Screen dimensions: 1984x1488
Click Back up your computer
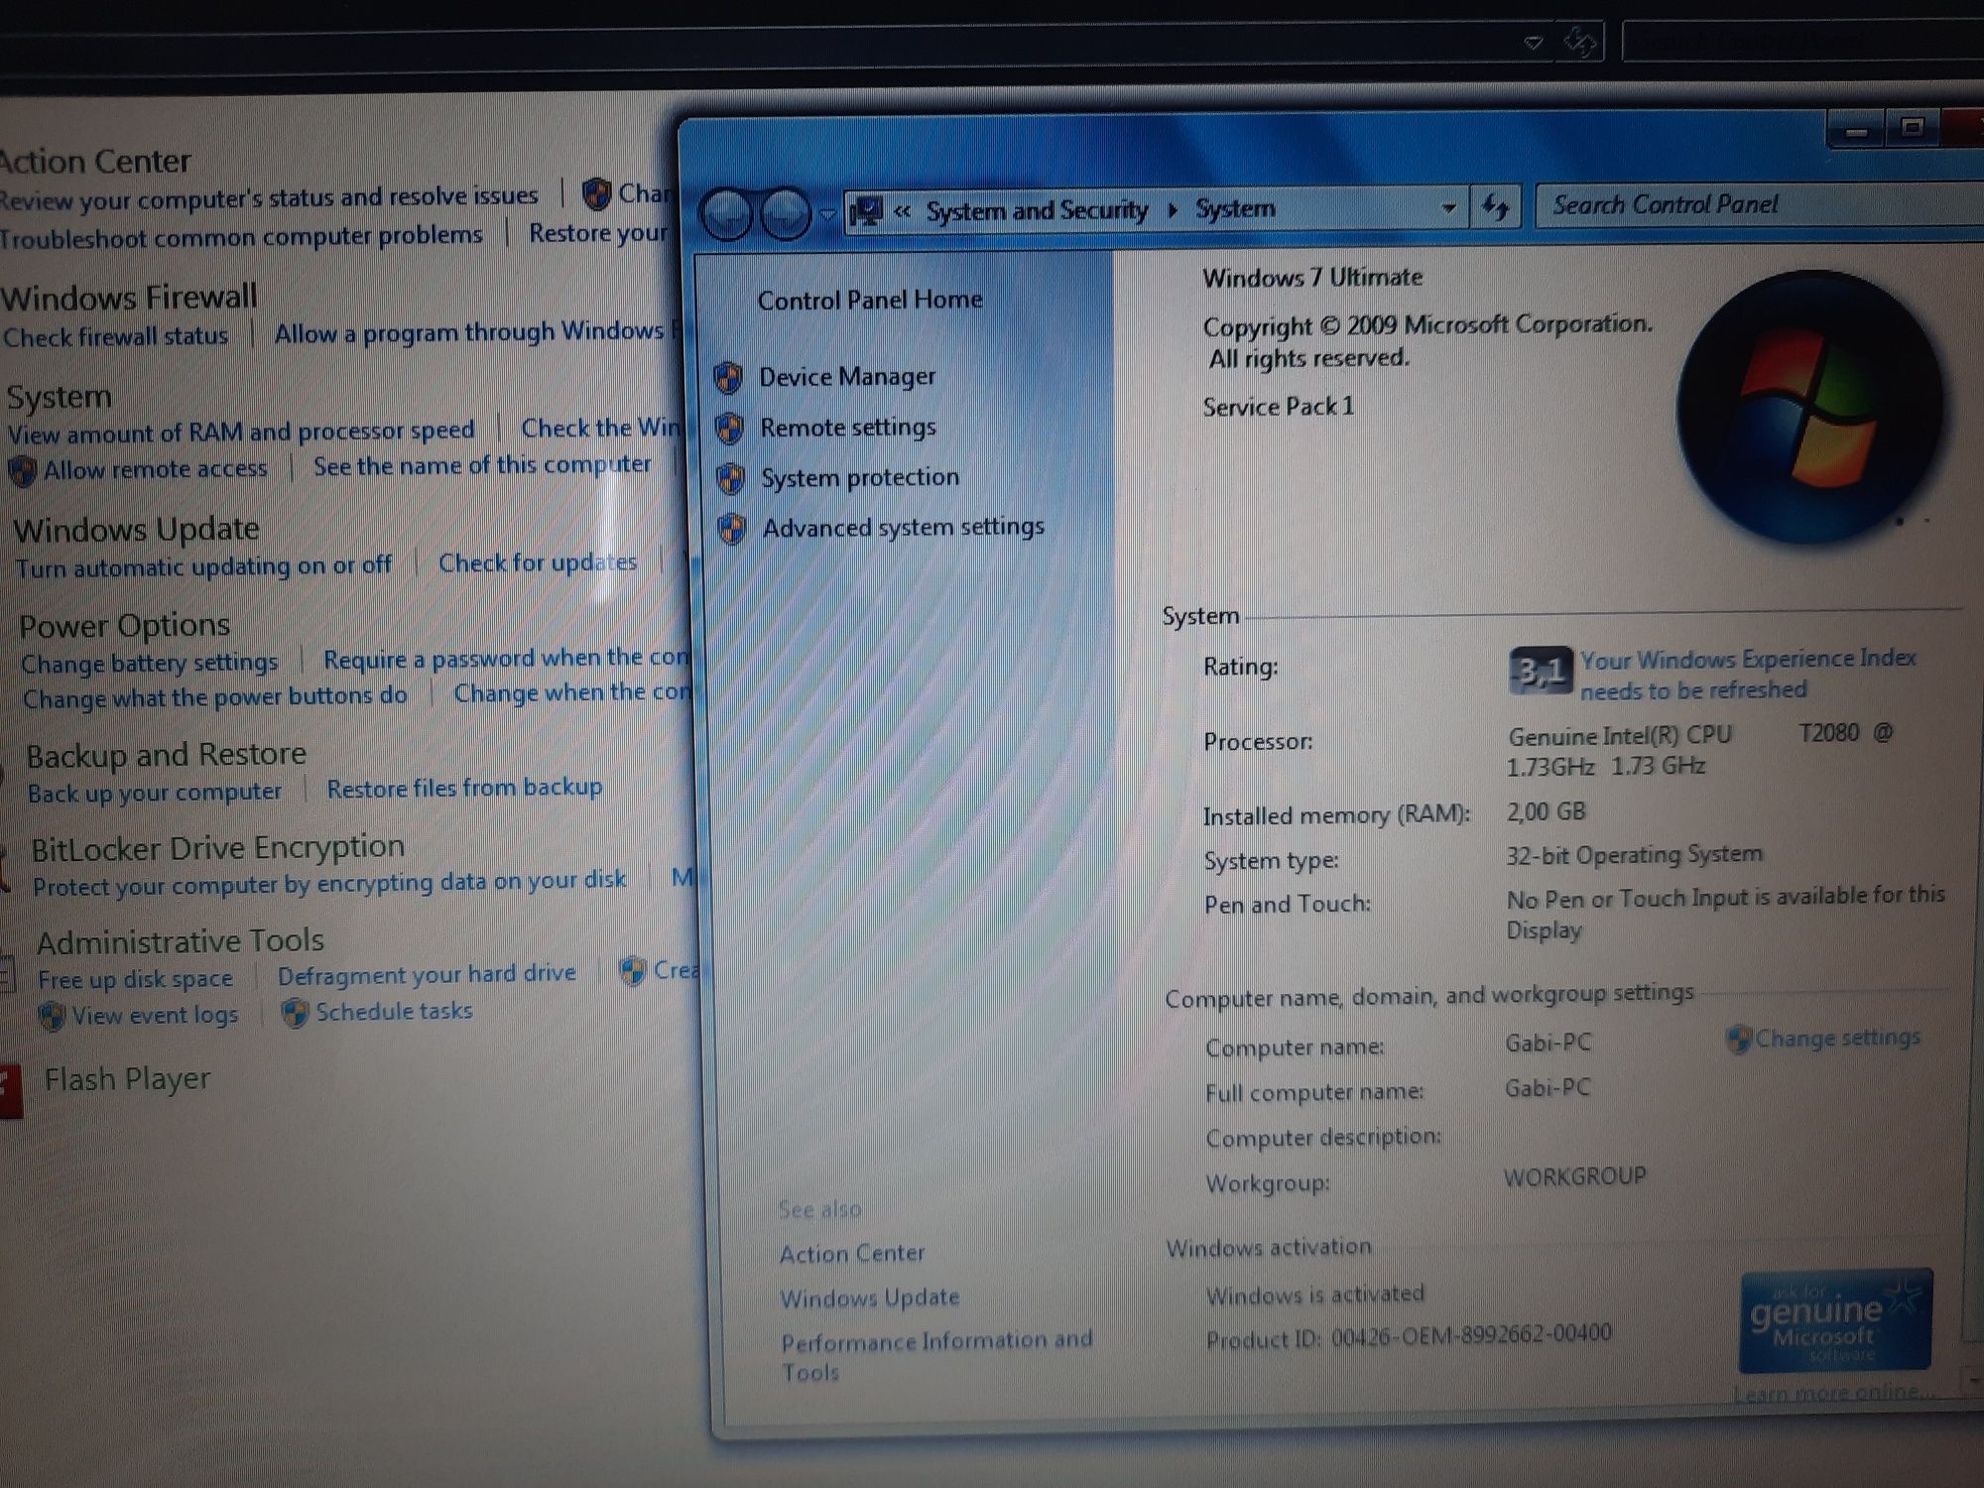pos(155,793)
